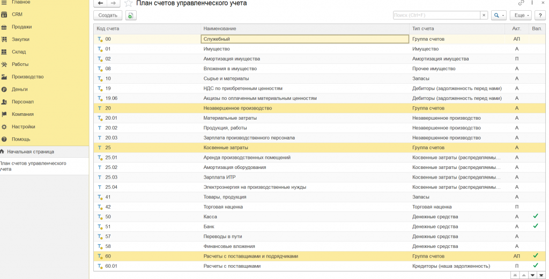
Task: Open the Еще dropdown menu
Action: pyautogui.click(x=521, y=16)
